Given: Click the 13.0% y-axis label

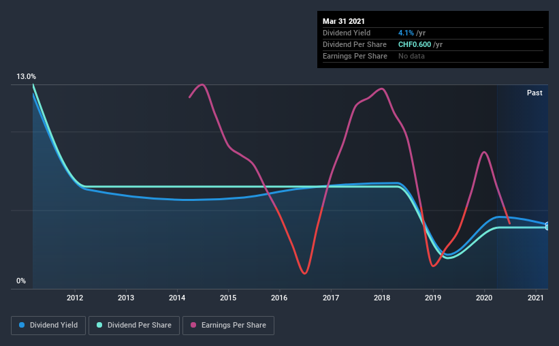Looking at the screenshot, I should click(26, 77).
